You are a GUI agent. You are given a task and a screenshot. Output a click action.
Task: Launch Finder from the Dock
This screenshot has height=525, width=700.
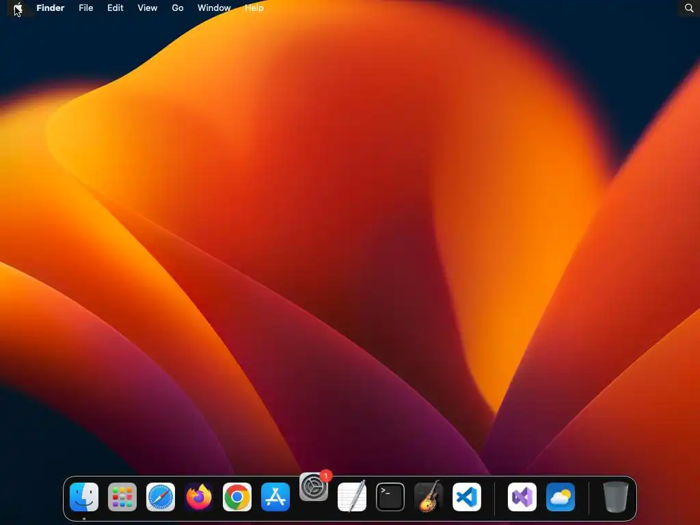pos(84,497)
